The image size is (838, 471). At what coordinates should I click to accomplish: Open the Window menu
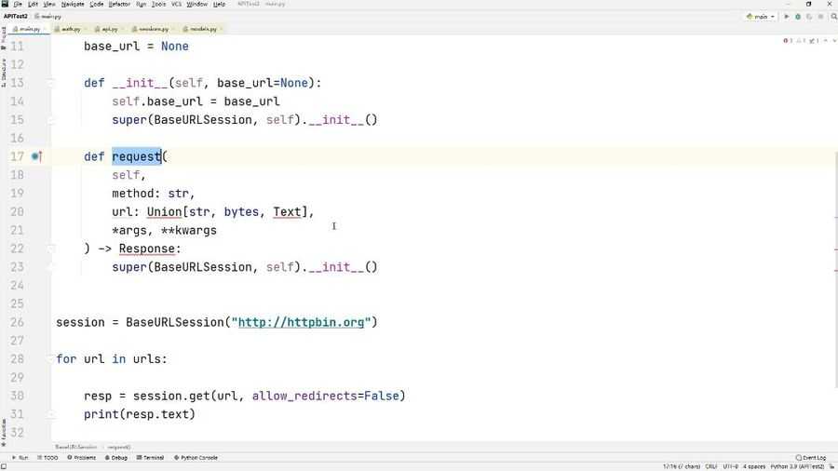[x=196, y=4]
